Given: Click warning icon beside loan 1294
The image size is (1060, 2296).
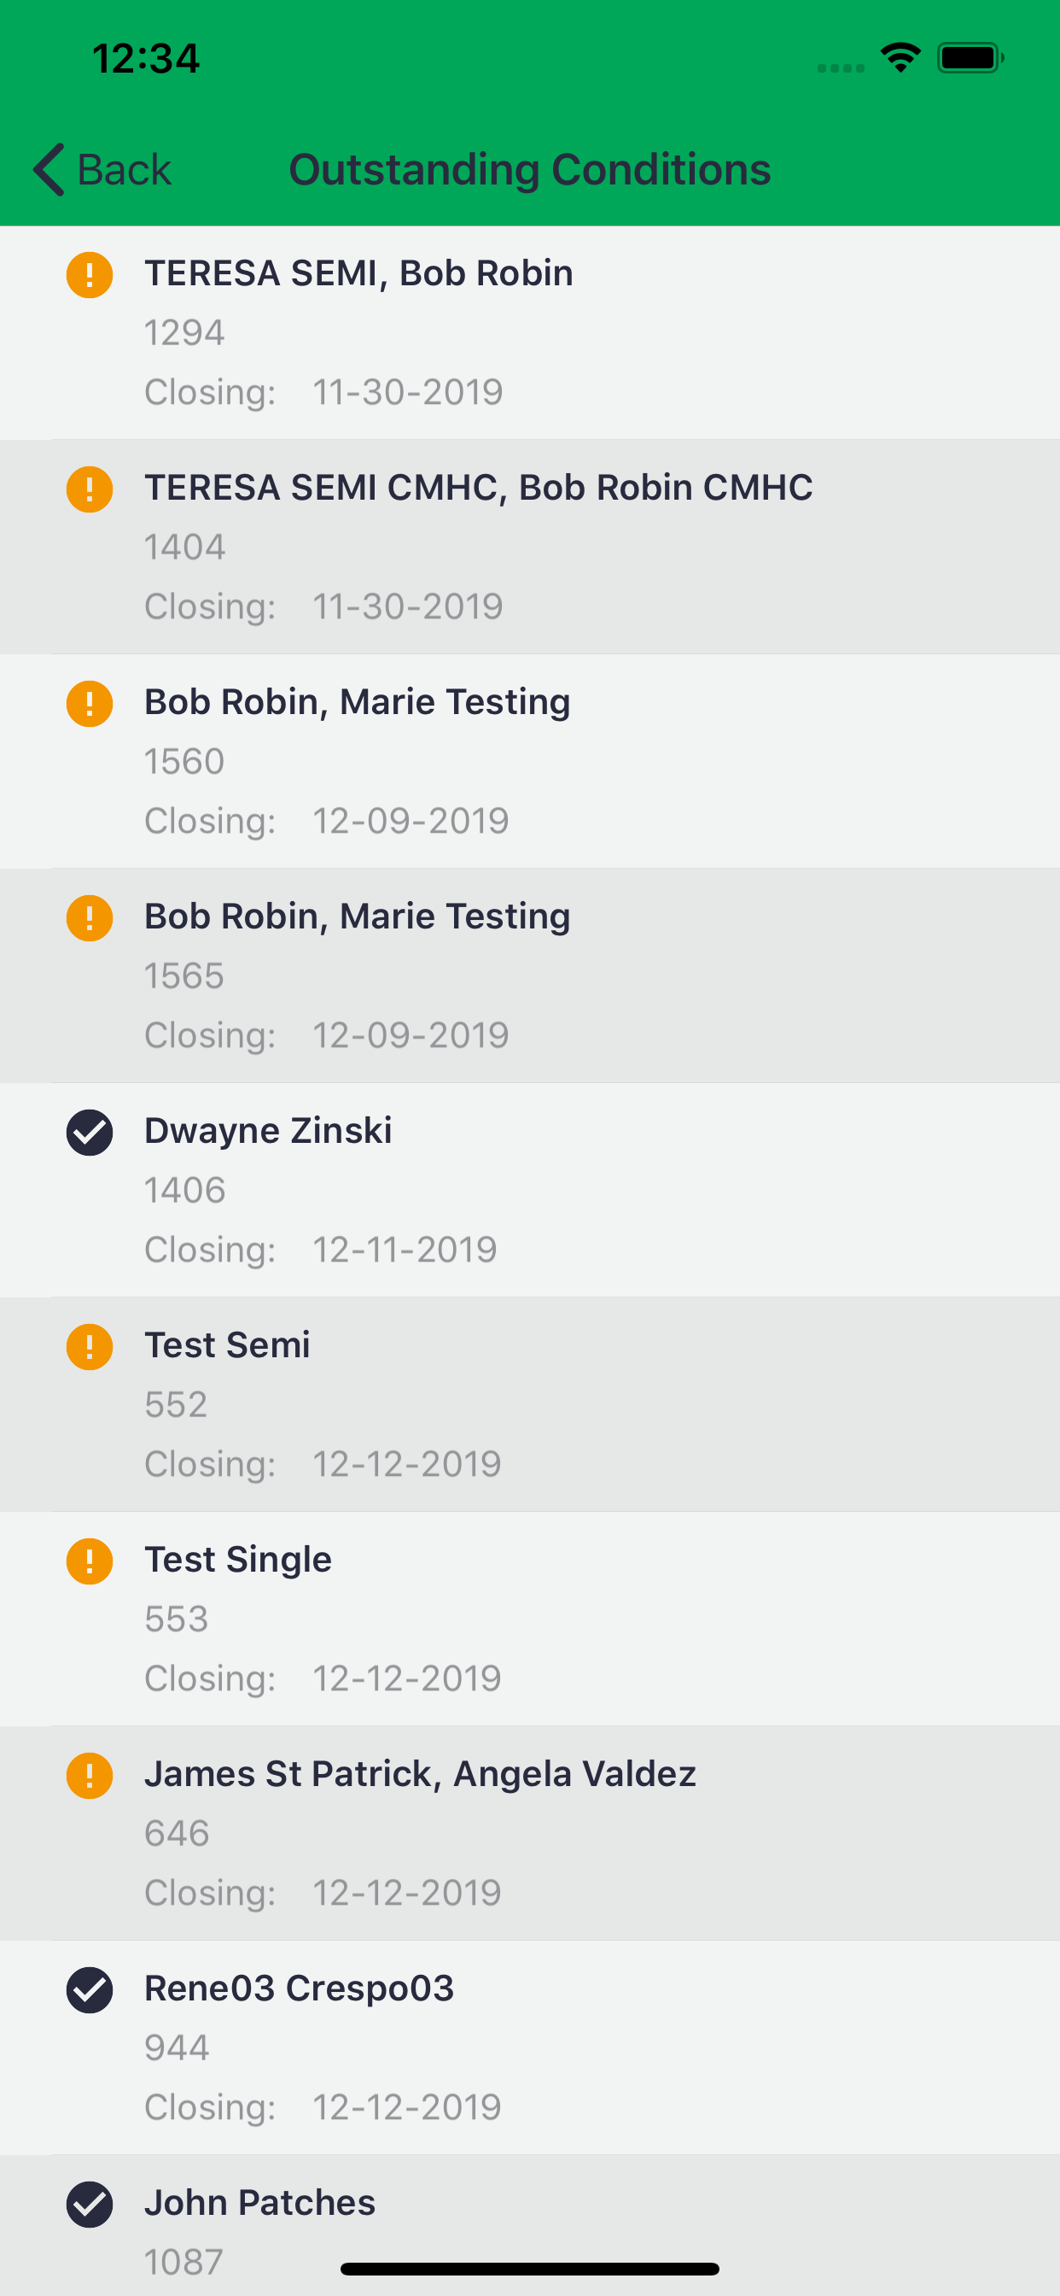Looking at the screenshot, I should coord(89,274).
